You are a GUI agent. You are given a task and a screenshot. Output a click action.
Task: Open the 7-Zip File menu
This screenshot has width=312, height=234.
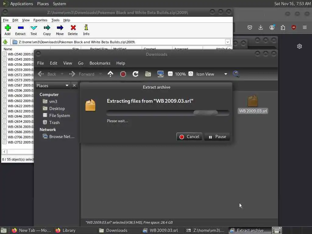point(6,20)
